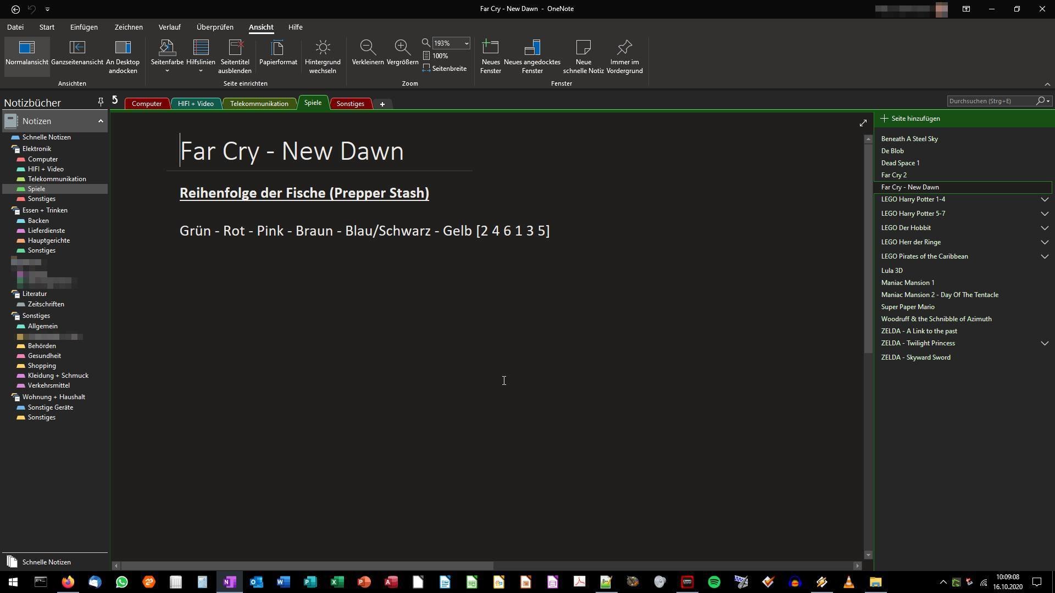Open WhatsApp from the taskbar
This screenshot has height=593, width=1055.
(x=121, y=582)
